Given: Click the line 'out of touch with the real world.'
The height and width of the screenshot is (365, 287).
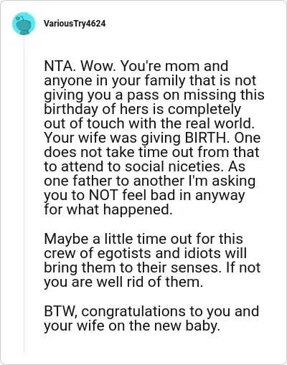Looking at the screenshot, I should coord(149,123).
